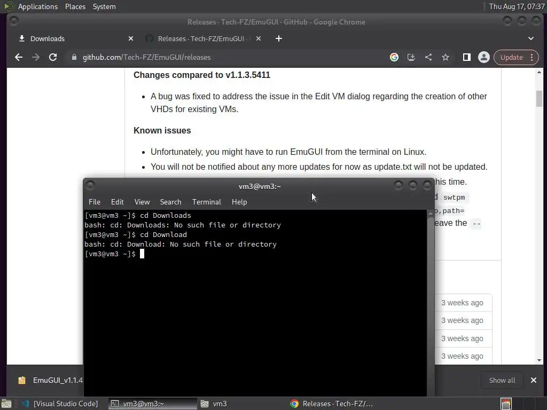Image resolution: width=547 pixels, height=410 pixels.
Task: Share this page via share icon
Action: (428, 57)
